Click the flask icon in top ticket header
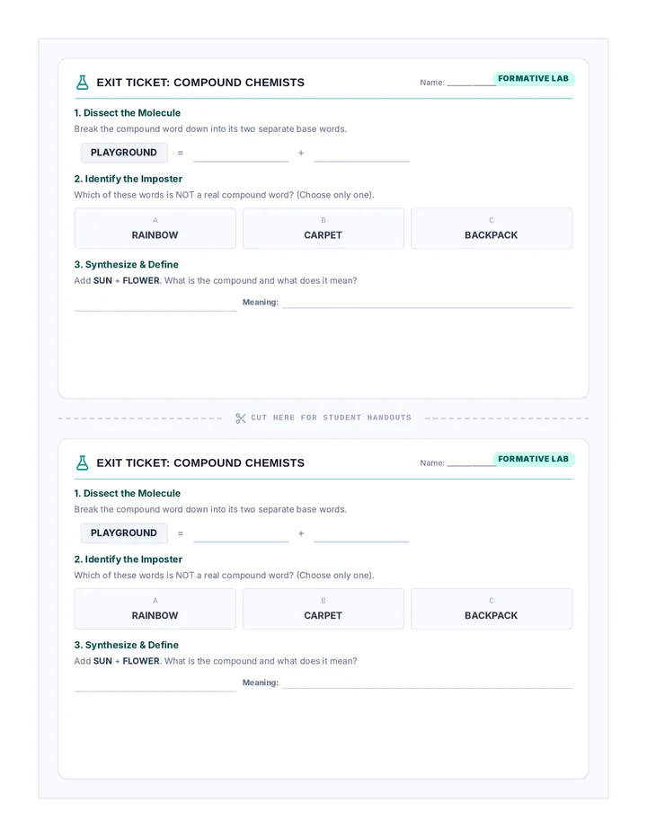Image resolution: width=647 pixels, height=837 pixels. coord(83,83)
